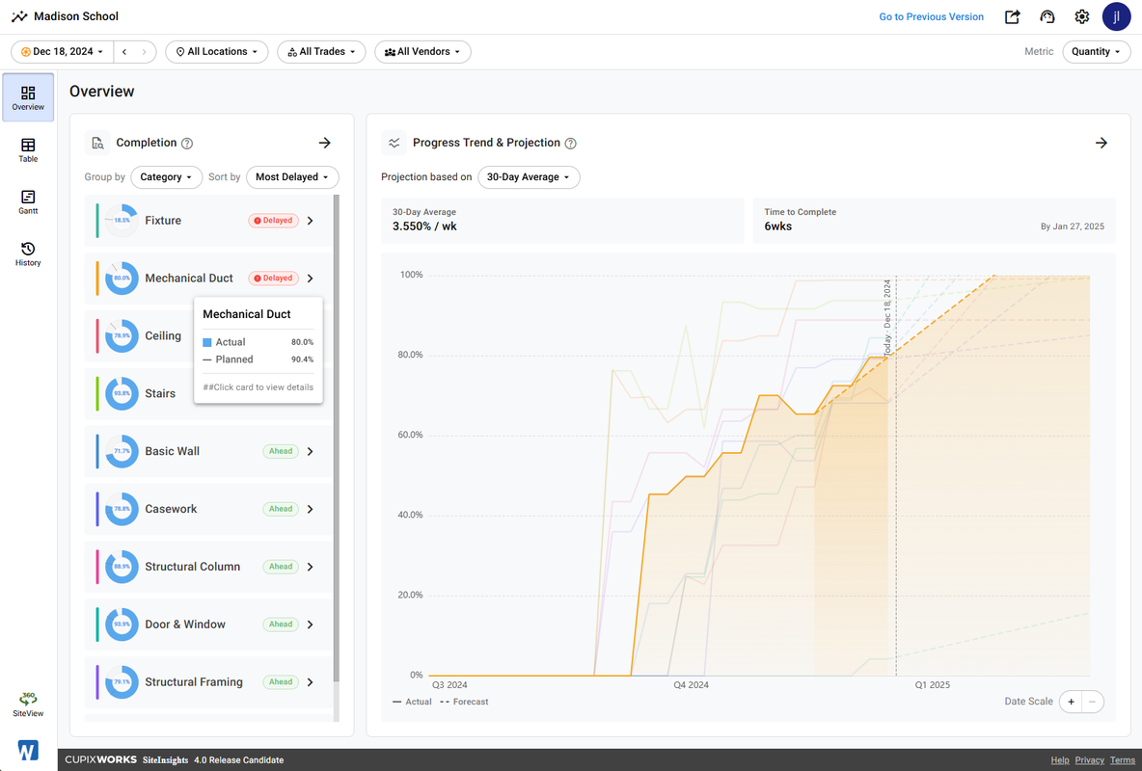The width and height of the screenshot is (1142, 771).
Task: Click the support headset icon
Action: tap(1047, 16)
